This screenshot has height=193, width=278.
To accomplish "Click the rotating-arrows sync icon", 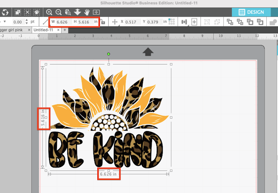I will (5, 12).
